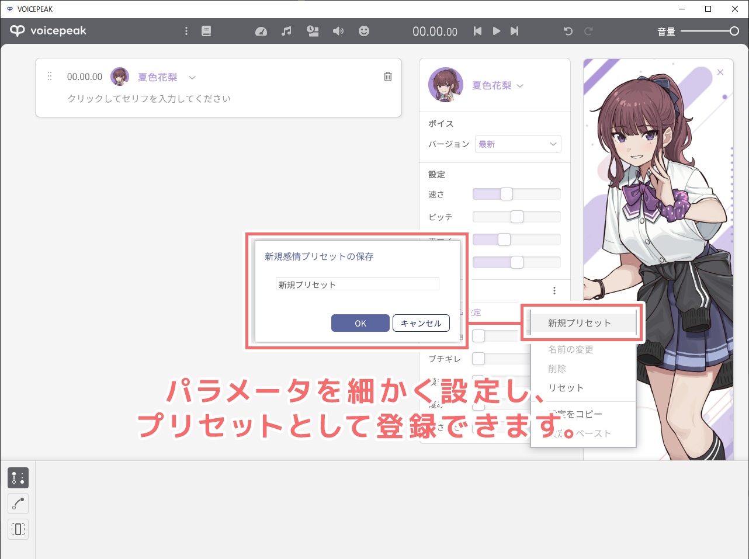Click the timecode 00.00.00 in toolbar
This screenshot has height=559, width=749.
[x=435, y=32]
